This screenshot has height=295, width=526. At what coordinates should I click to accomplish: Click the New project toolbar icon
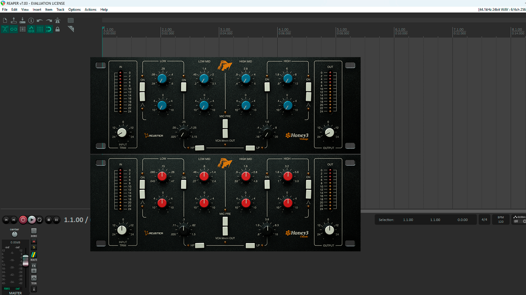pos(5,20)
